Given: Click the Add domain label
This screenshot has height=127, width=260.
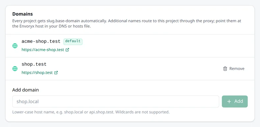Looking at the screenshot, I should 26,90.
